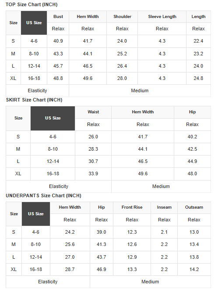
Task: Select the 46.9 hip value in UNDERPANTS chart
Action: (102, 269)
